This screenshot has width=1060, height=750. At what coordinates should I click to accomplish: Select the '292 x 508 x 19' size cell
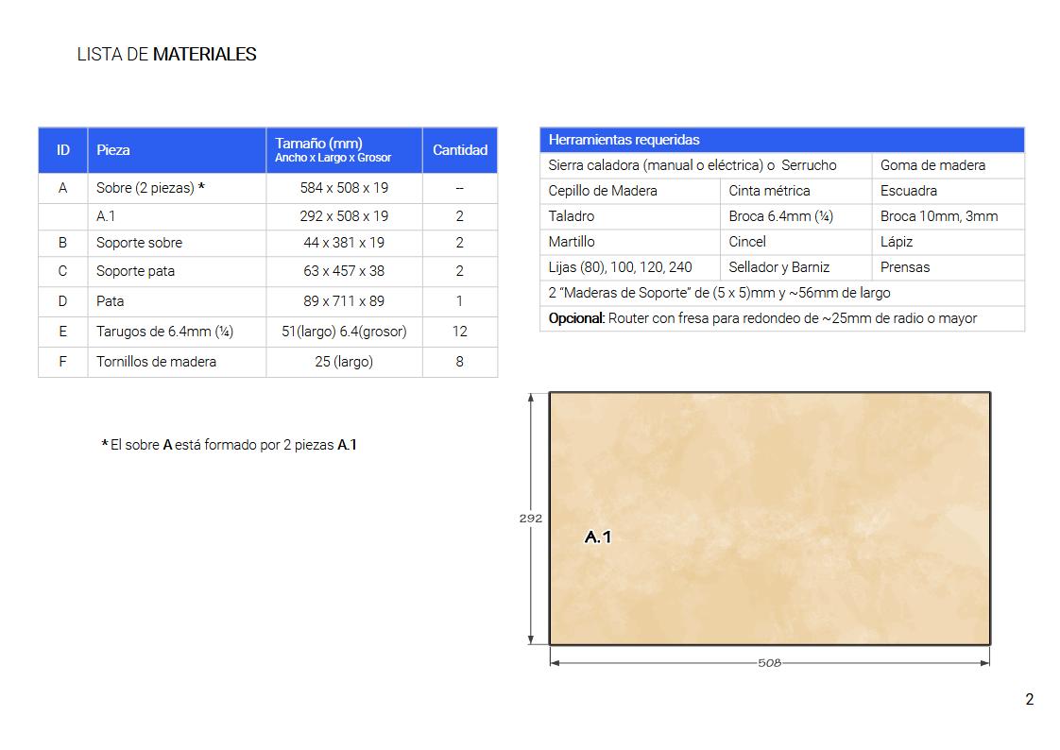tap(344, 216)
